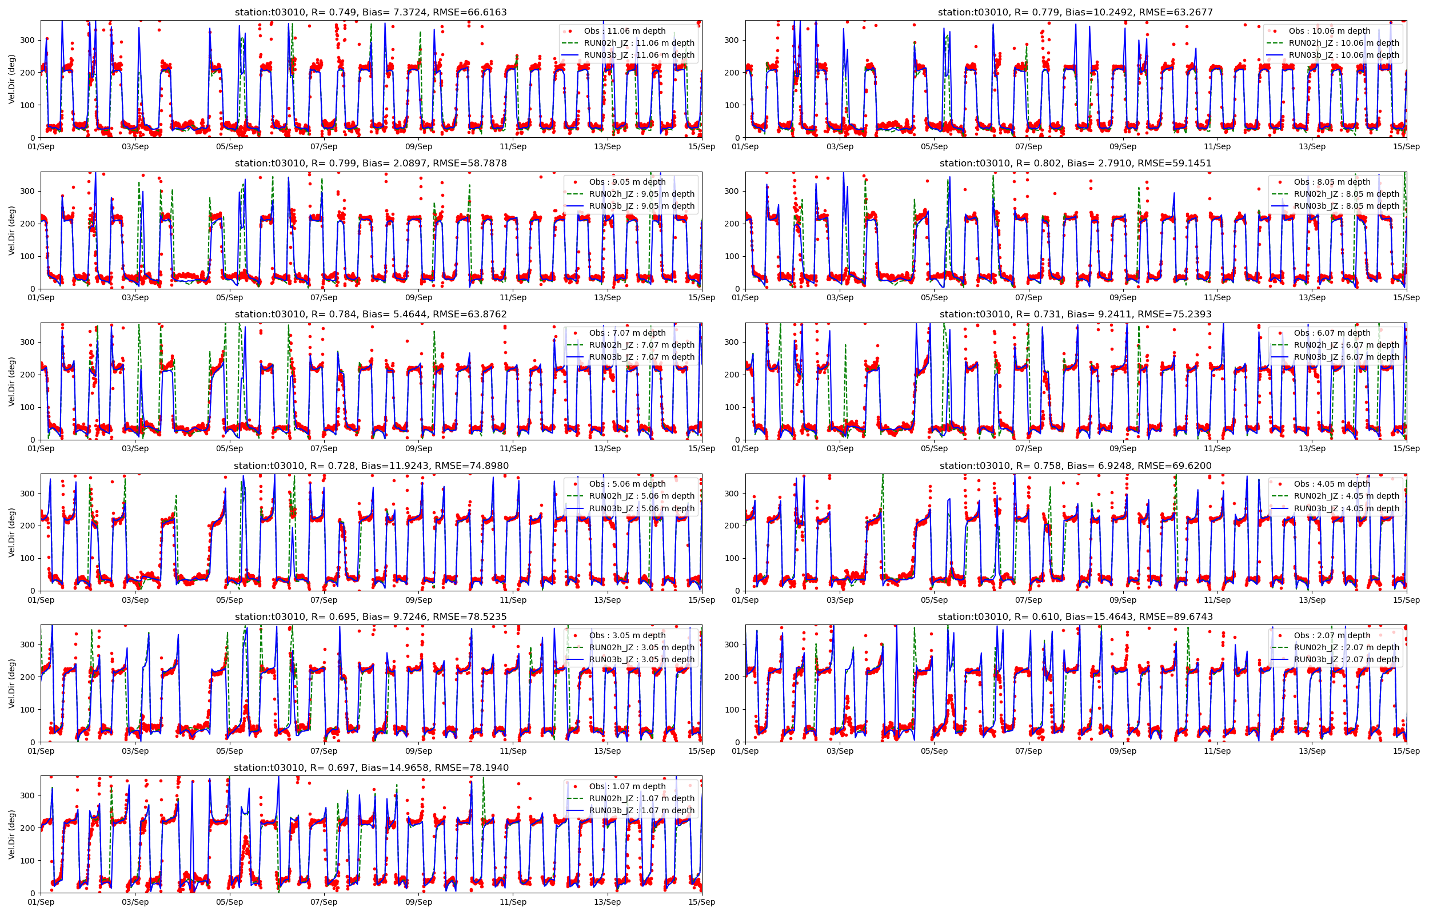The height and width of the screenshot is (915, 1429).
Task: Click the blue legend line for RUN03b_JZ 1.07 m
Action: [574, 810]
